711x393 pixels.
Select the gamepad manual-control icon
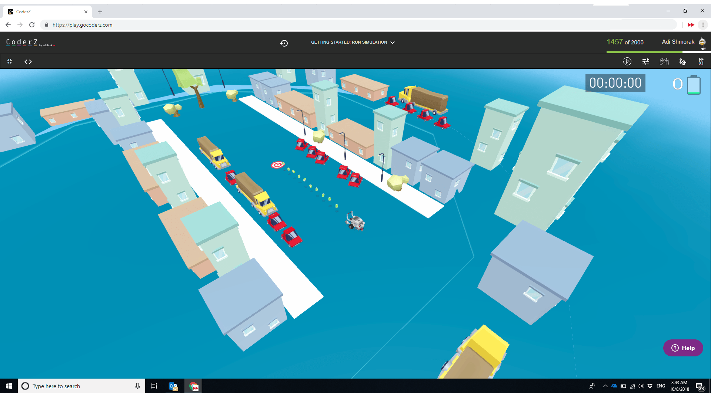(x=664, y=61)
